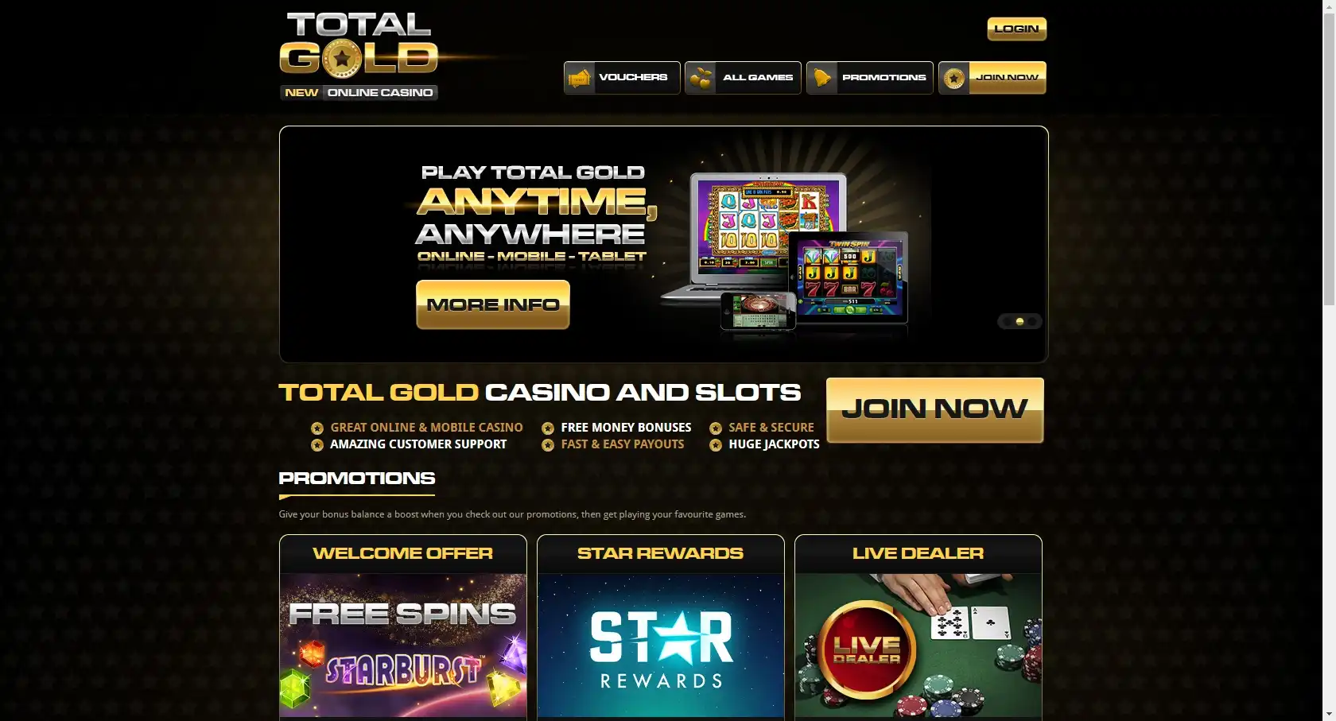Screen dimensions: 1336x721
Task: Select the first carousel slide dot
Action: (x=1008, y=321)
